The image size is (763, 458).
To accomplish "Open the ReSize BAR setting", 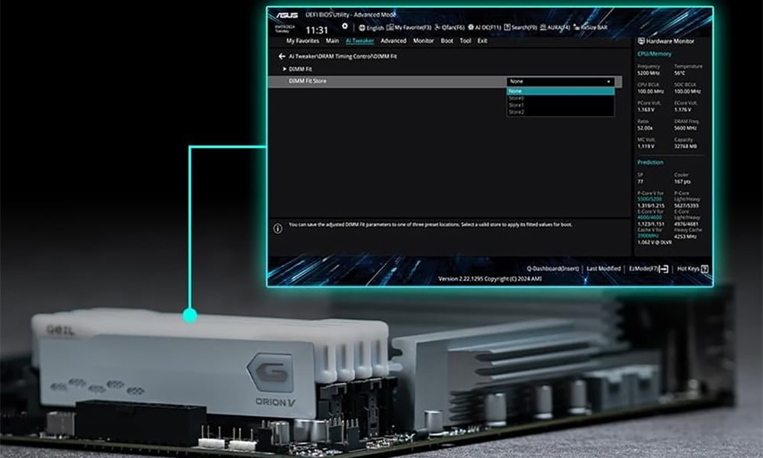I will [591, 27].
